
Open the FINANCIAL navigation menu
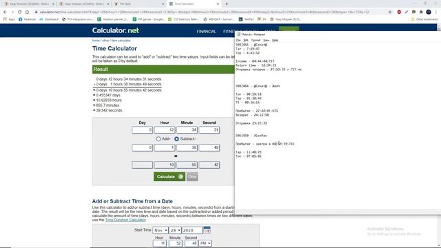coord(207,32)
